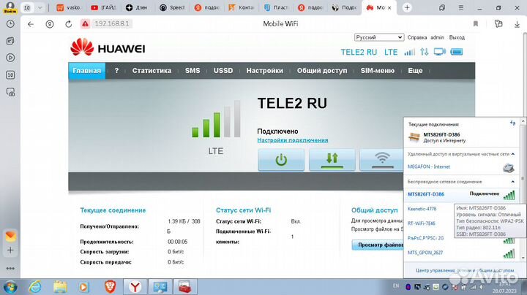Screen dimensions: 527x295
Task: Click the red insecure site warning icon
Action: [x=85, y=24]
